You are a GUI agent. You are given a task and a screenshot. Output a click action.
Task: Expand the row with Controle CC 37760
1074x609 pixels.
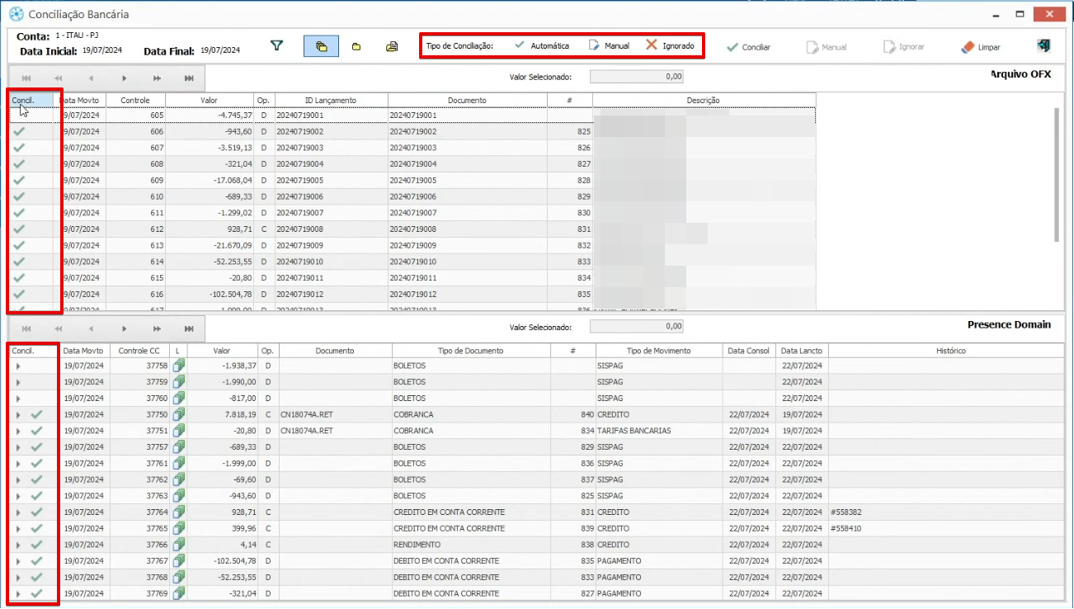click(18, 399)
